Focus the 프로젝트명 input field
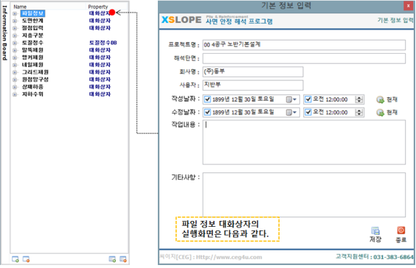The height and width of the screenshot is (268, 416). point(304,45)
